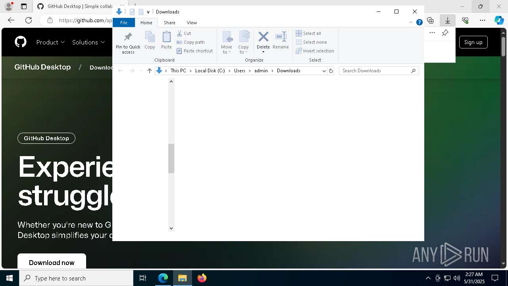Viewport: 508px width, 286px height.
Task: Open Windows Start menu
Action: 10,278
